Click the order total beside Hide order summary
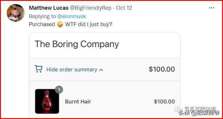The image size is (223, 119). (x=161, y=69)
